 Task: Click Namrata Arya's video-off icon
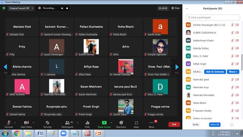point(237,87)
